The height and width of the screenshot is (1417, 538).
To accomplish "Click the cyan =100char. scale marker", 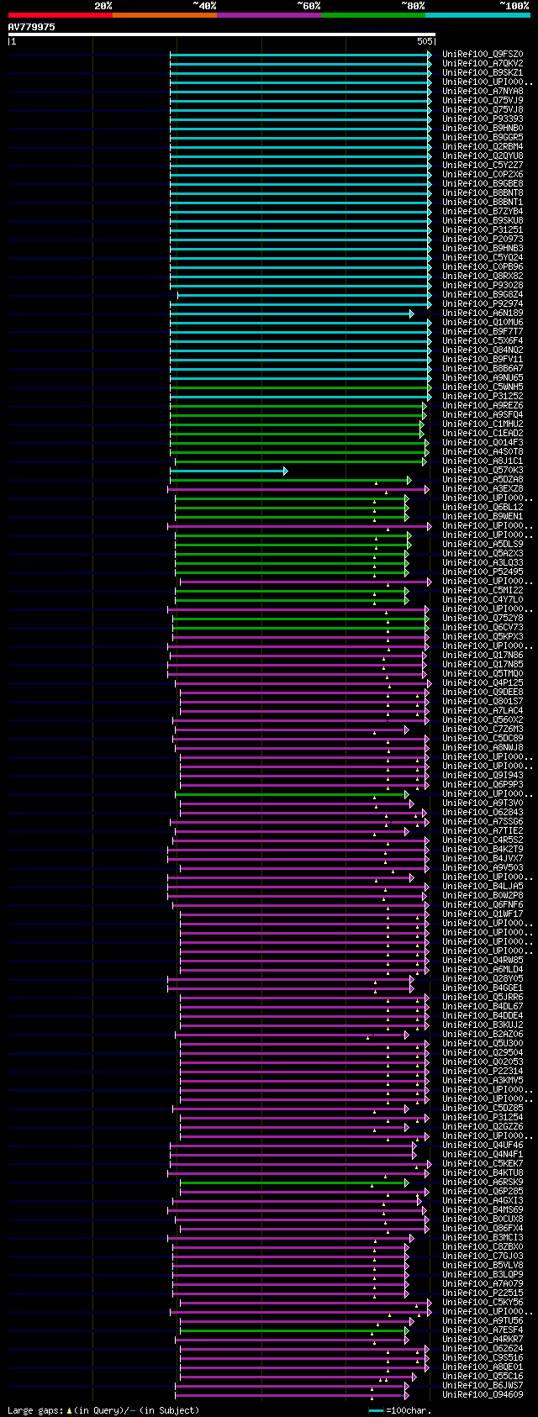I will (376, 1410).
